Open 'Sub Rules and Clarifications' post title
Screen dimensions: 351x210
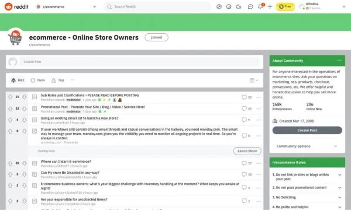click(x=90, y=95)
